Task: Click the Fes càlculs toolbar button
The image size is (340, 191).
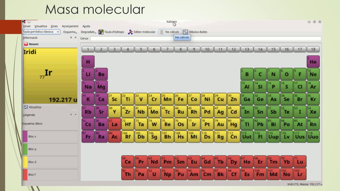Action: 170,32
